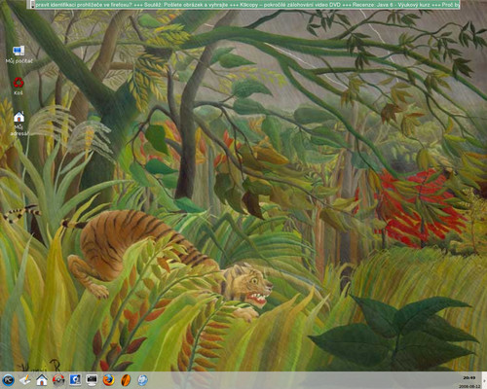
Task: Click the show desktop panel icon
Action: 75,379
